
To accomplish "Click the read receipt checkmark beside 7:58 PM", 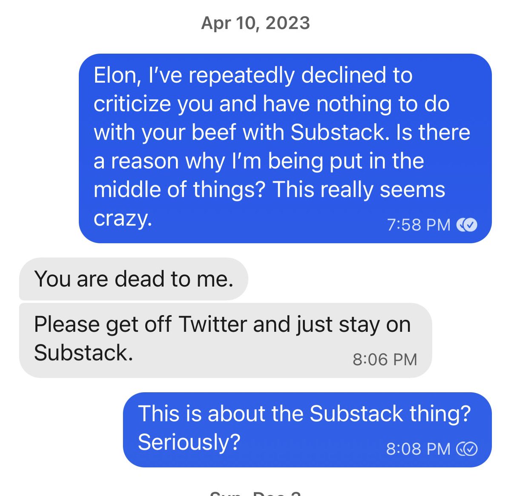I will [x=467, y=225].
